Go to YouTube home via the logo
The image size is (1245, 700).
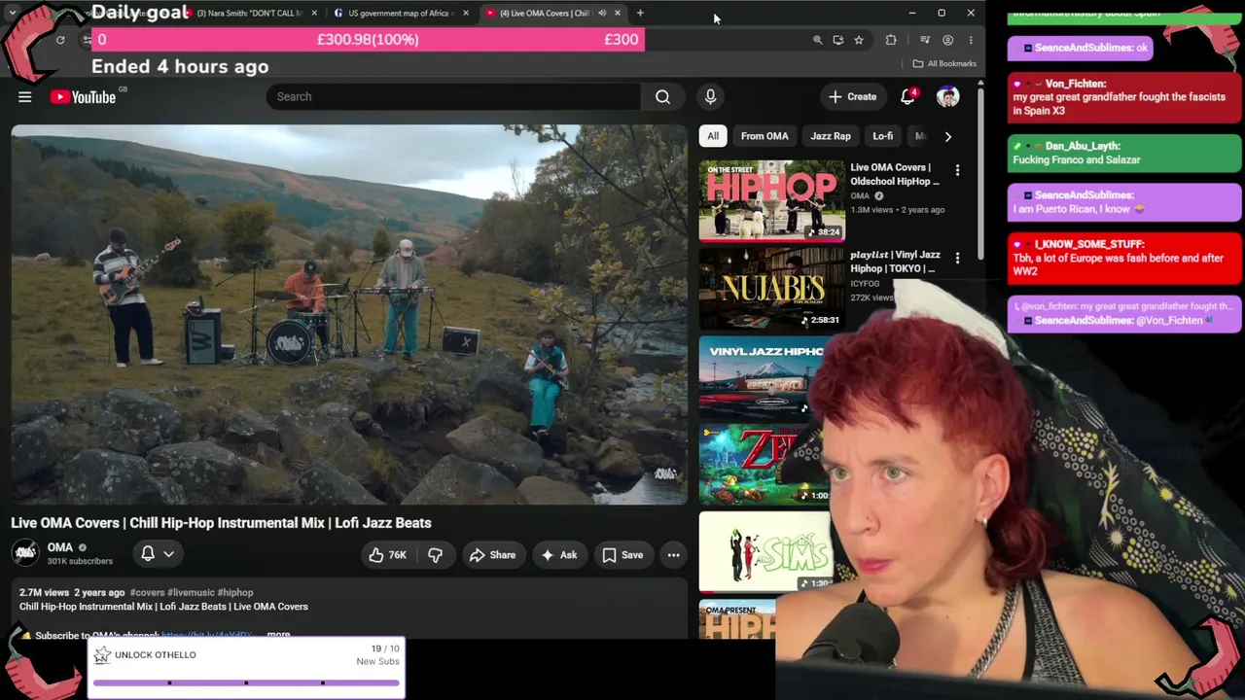[83, 96]
